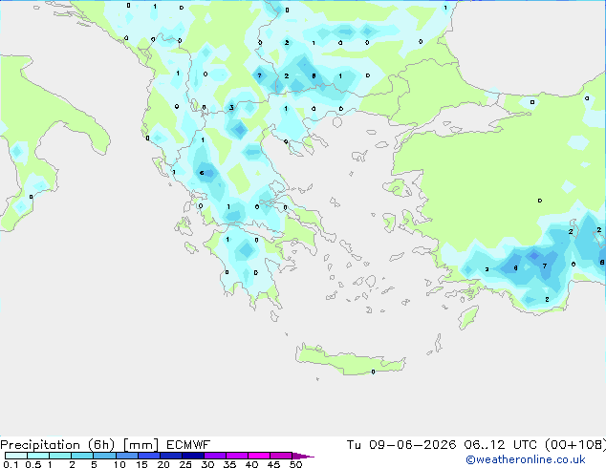Click the legend label "35"
Screen dimensions: 606x468
pyautogui.click(x=229, y=464)
